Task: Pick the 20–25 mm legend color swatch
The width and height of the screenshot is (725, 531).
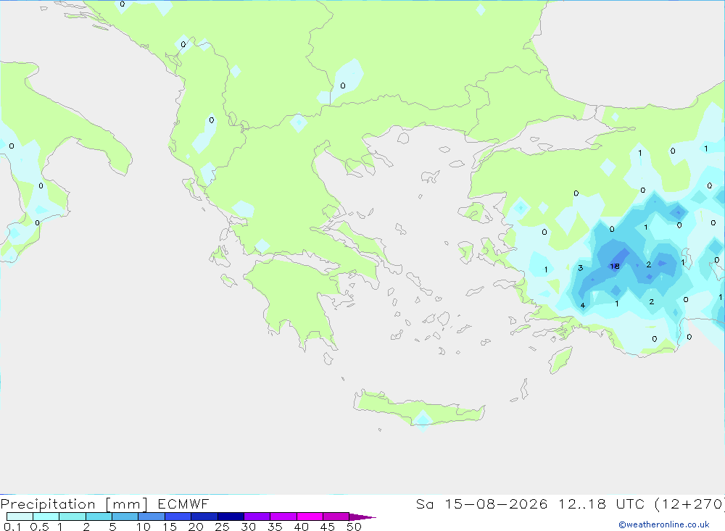Action: point(204,517)
